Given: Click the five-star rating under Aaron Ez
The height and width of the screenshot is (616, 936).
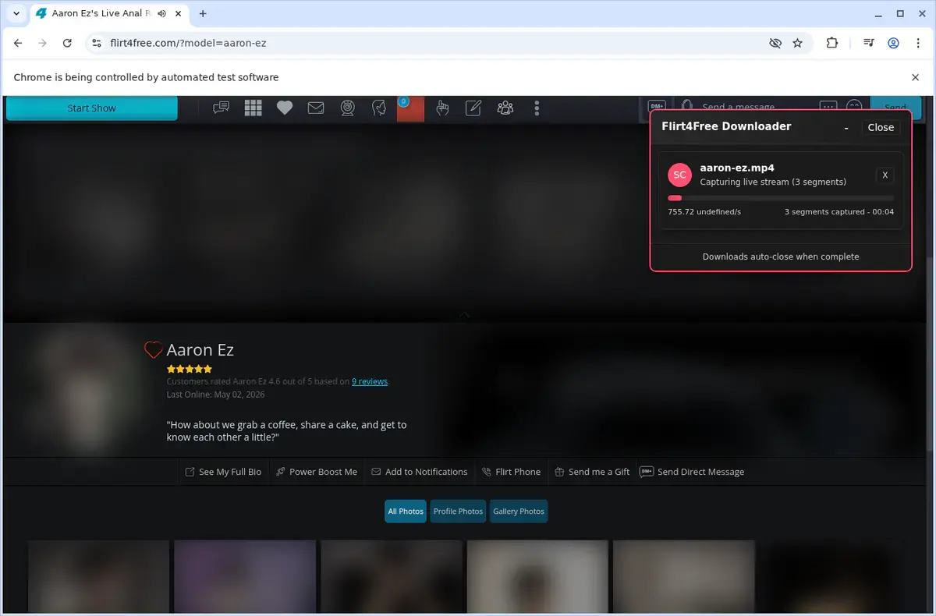Looking at the screenshot, I should (190, 369).
